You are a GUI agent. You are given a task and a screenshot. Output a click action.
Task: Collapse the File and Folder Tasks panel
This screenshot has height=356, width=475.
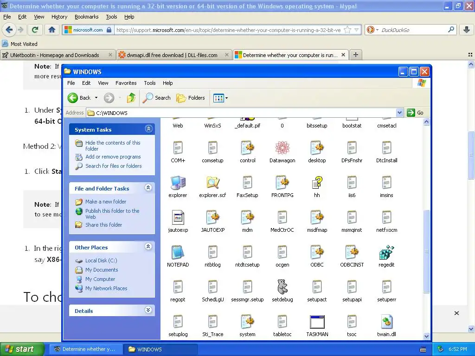tap(148, 188)
